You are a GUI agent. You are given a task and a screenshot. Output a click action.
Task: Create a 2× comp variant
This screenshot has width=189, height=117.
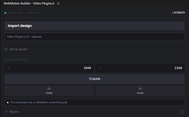[49, 91]
